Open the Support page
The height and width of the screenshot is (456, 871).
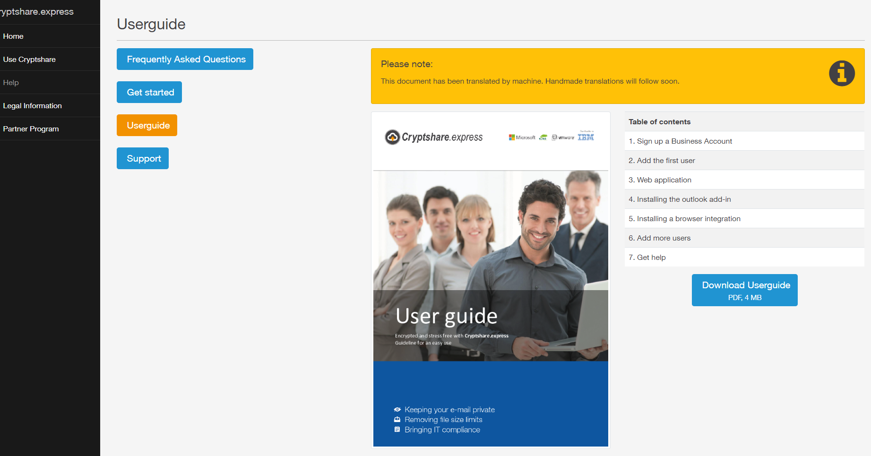coord(142,158)
